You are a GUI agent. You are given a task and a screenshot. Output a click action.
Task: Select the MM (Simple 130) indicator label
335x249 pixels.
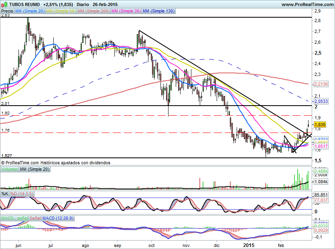coord(158,11)
